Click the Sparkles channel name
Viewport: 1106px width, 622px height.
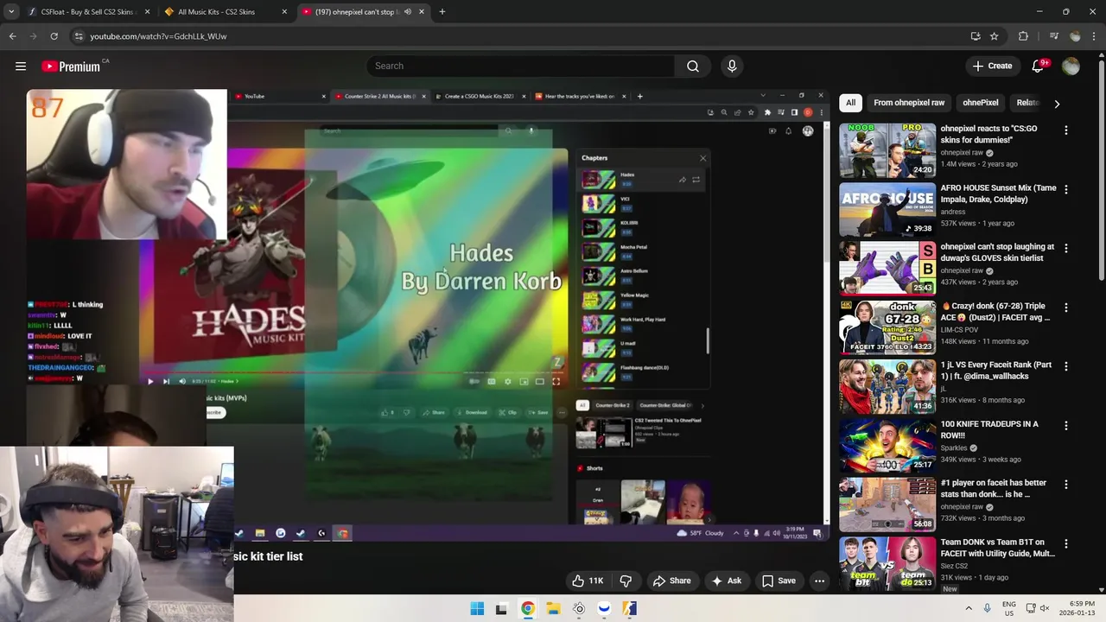pos(954,447)
